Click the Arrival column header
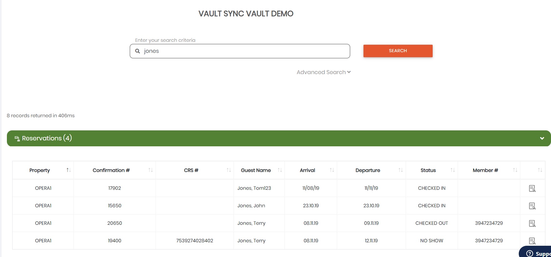Viewport: 551px width, 257px height. click(x=307, y=170)
